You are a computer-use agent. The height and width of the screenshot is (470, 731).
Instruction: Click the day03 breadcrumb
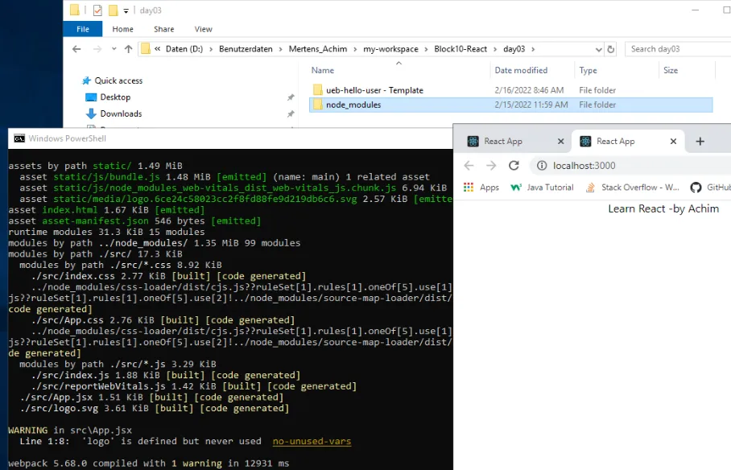tap(514, 49)
